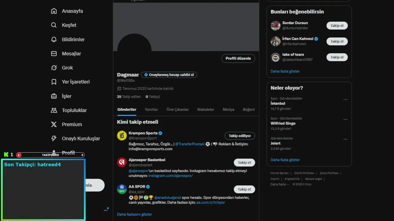The image size is (394, 221).
Task: Click the Keşfet search magnifier icon
Action: click(54, 25)
